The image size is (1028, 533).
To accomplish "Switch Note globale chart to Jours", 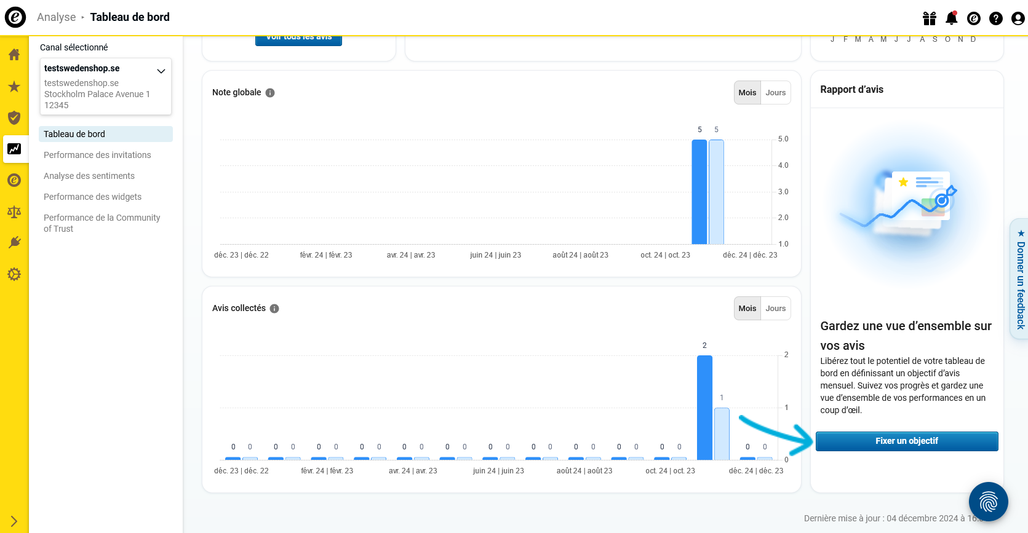I will (x=776, y=93).
